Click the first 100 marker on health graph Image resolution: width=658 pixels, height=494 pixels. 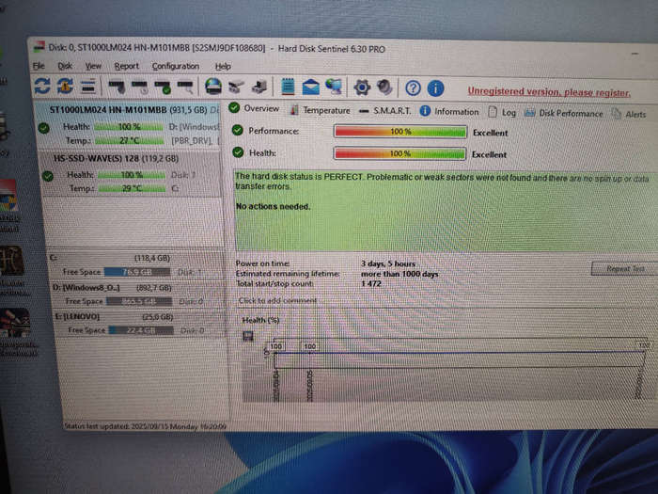pos(276,346)
